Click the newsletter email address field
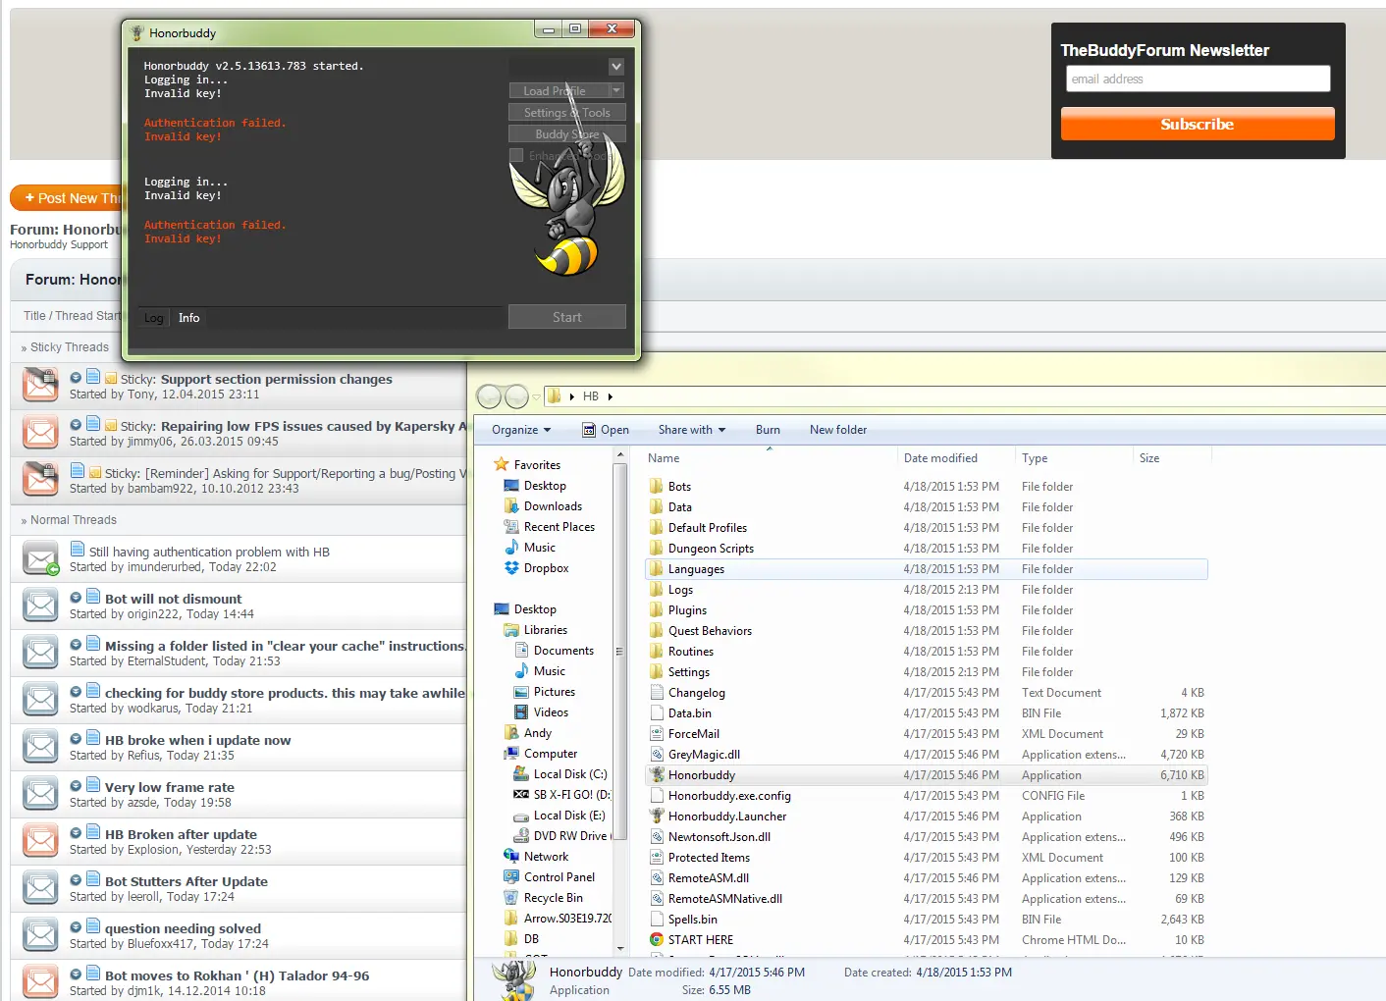This screenshot has height=1001, width=1386. pos(1198,79)
